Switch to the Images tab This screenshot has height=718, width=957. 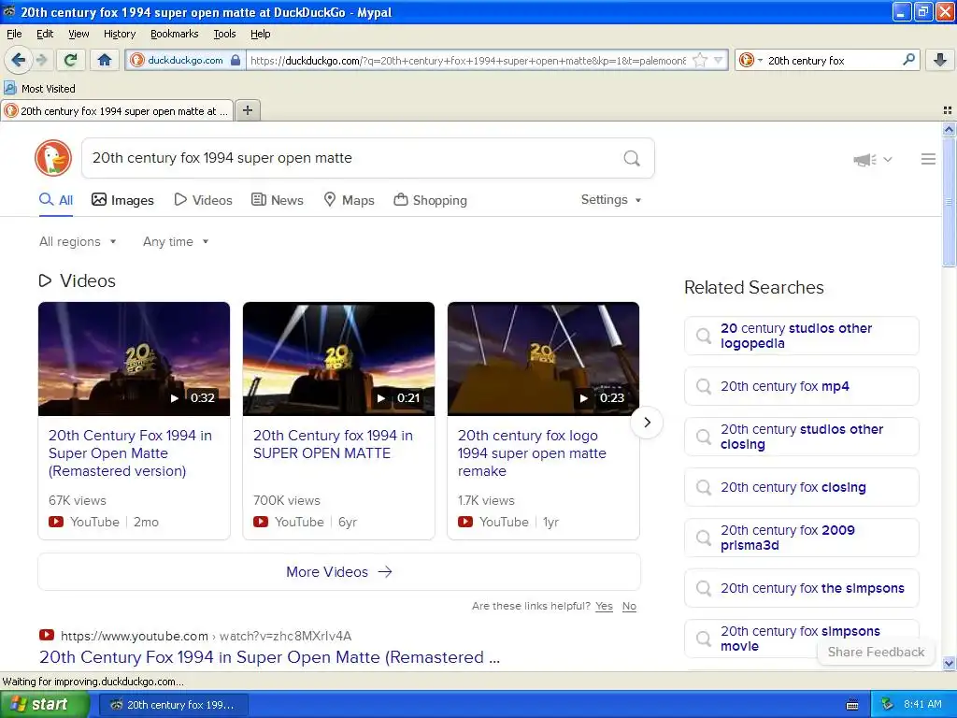pos(122,200)
